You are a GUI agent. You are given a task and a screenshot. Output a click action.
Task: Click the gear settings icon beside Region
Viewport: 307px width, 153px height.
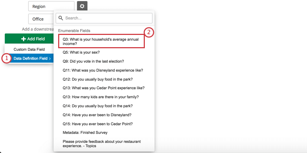click(x=82, y=6)
